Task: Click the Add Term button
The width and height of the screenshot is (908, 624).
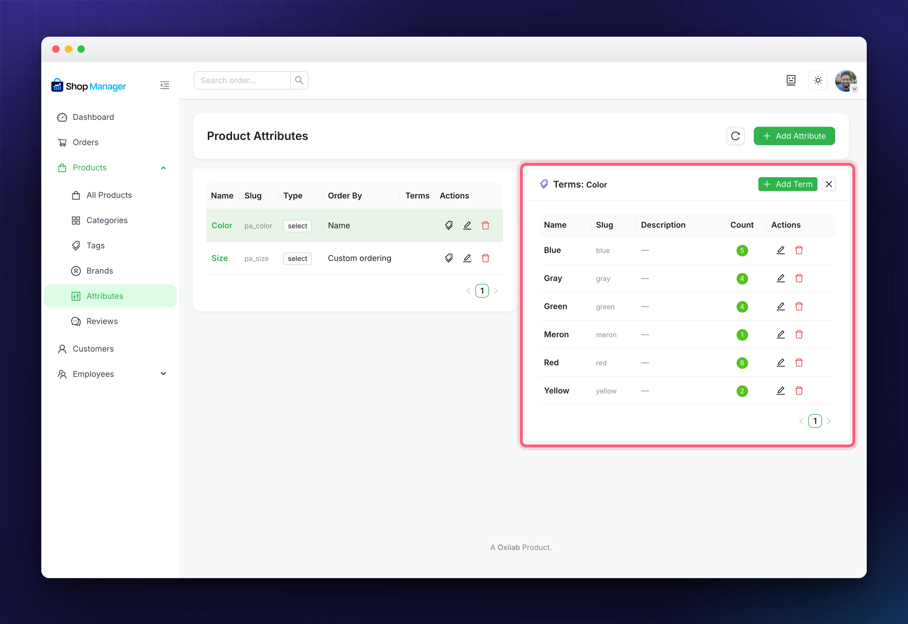Action: pyautogui.click(x=788, y=184)
